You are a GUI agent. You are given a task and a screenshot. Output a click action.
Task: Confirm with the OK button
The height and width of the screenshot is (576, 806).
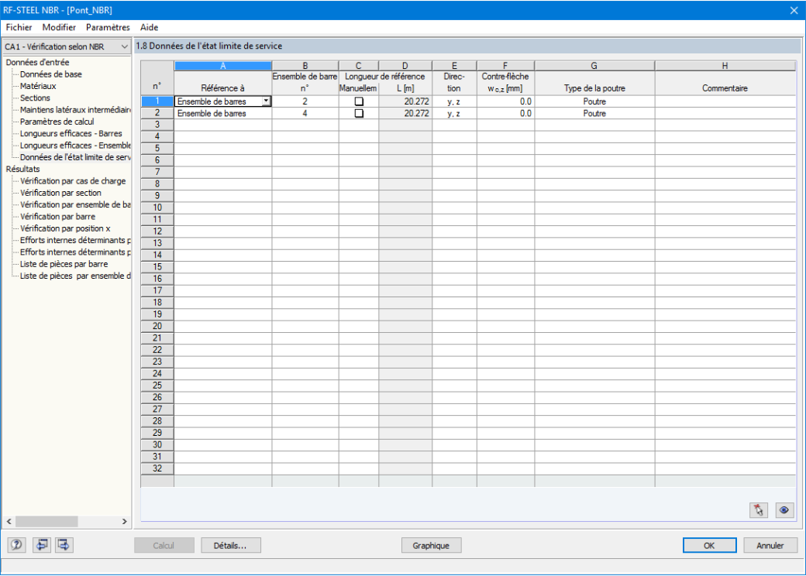pyautogui.click(x=709, y=545)
